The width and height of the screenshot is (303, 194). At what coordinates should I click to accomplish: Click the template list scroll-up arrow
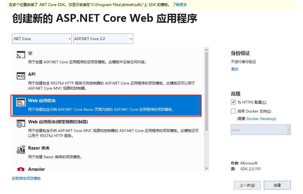pos(206,50)
